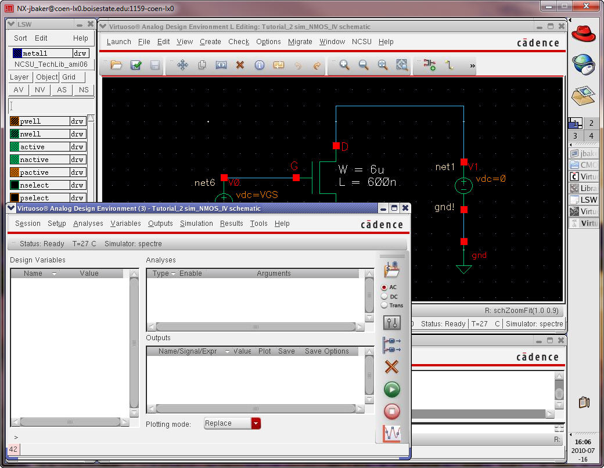Click the Choose Analyses sliders icon

click(392, 323)
